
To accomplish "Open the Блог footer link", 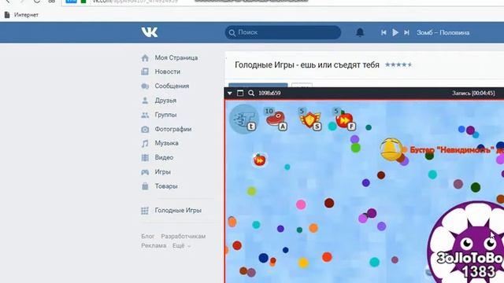I will [x=148, y=236].
